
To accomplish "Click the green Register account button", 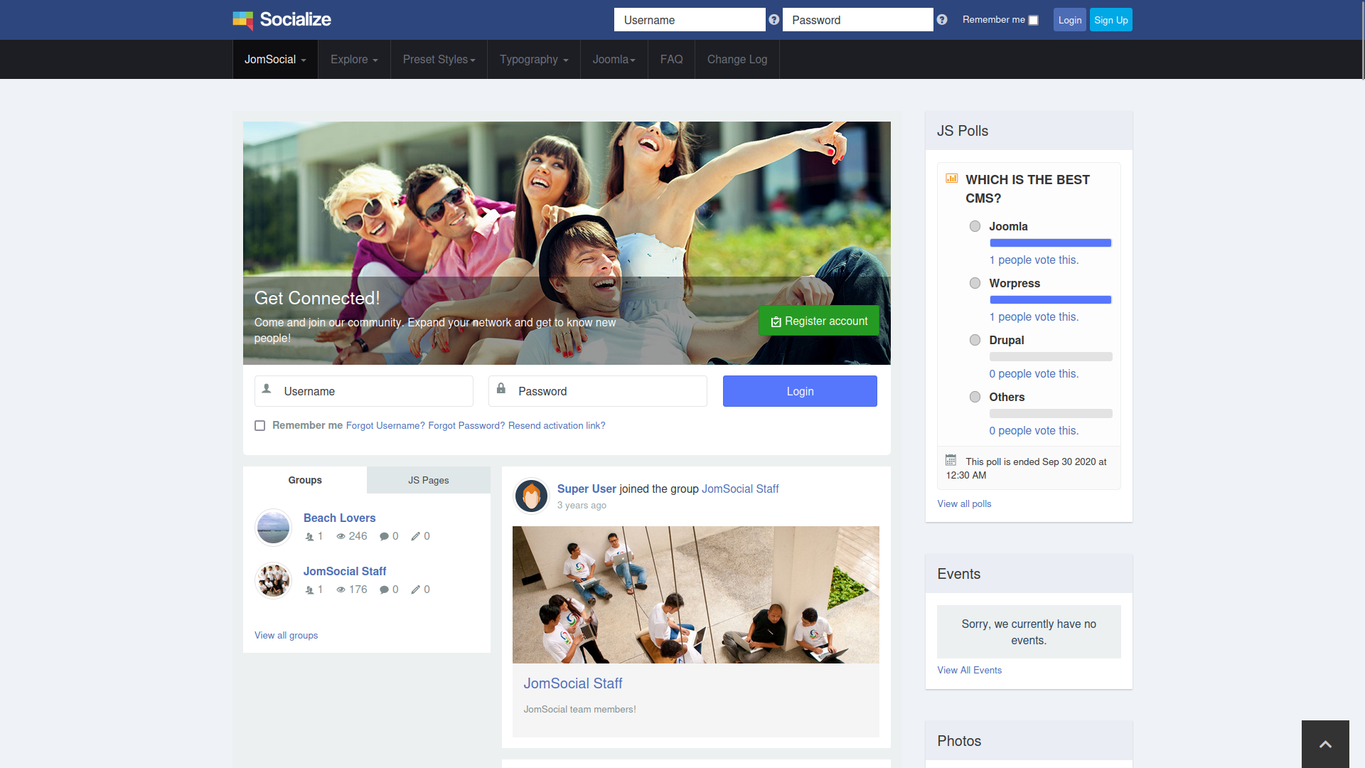I will coord(819,321).
